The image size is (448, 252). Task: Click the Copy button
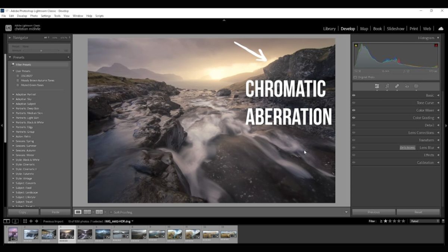(22, 212)
